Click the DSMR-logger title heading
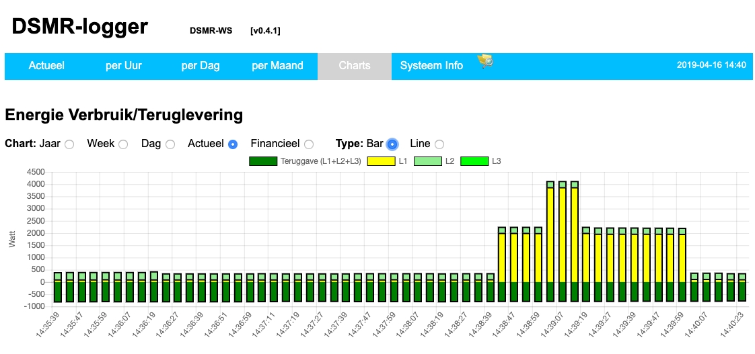 [x=80, y=27]
